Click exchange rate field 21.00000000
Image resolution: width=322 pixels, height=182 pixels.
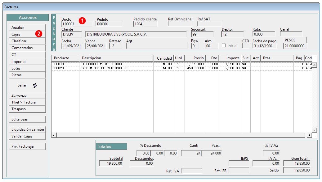pos(295,46)
